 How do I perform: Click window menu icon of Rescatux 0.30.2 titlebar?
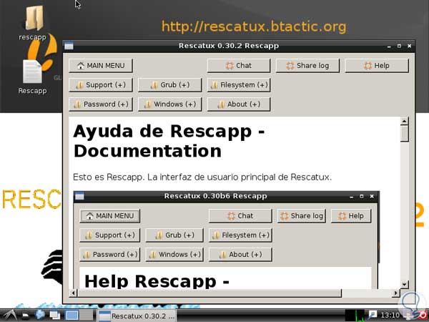[x=69, y=46]
